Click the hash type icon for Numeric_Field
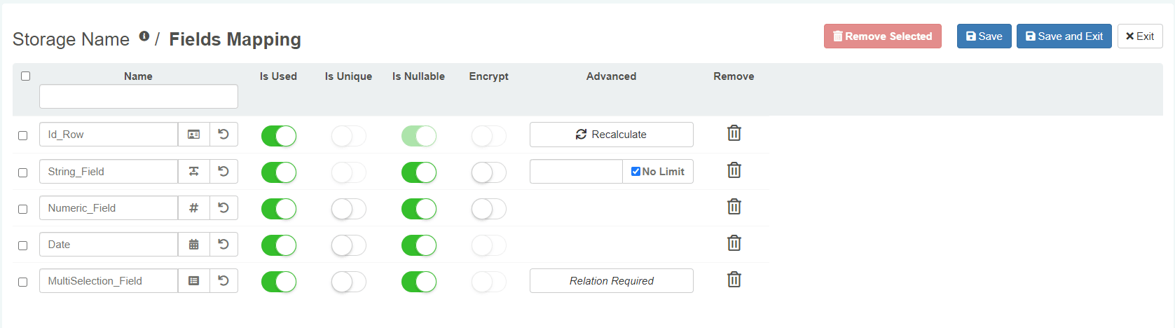The width and height of the screenshot is (1175, 328). click(x=194, y=208)
